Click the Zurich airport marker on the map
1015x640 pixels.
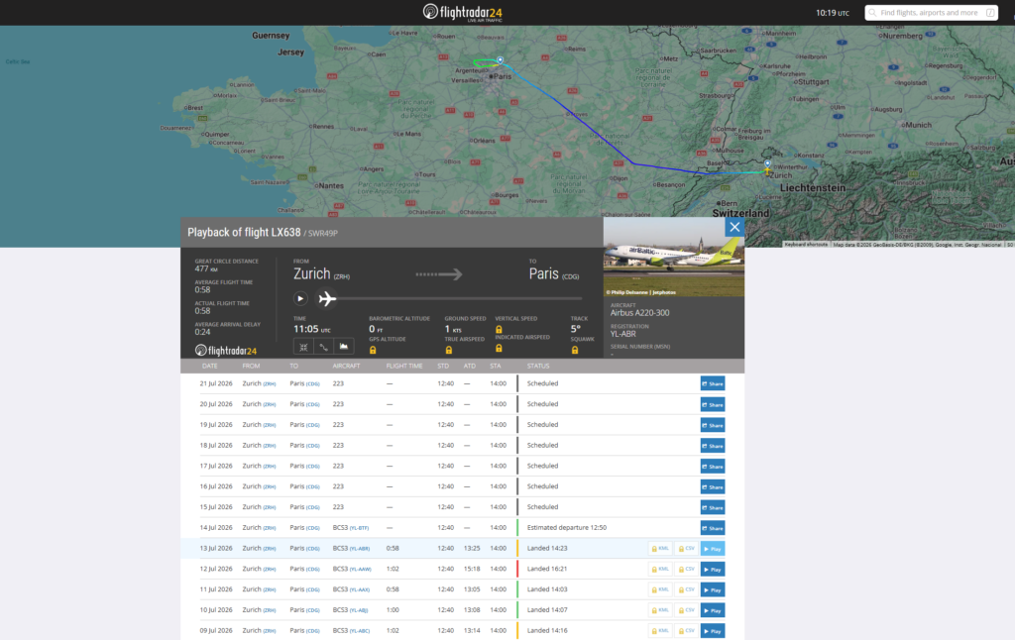click(768, 163)
